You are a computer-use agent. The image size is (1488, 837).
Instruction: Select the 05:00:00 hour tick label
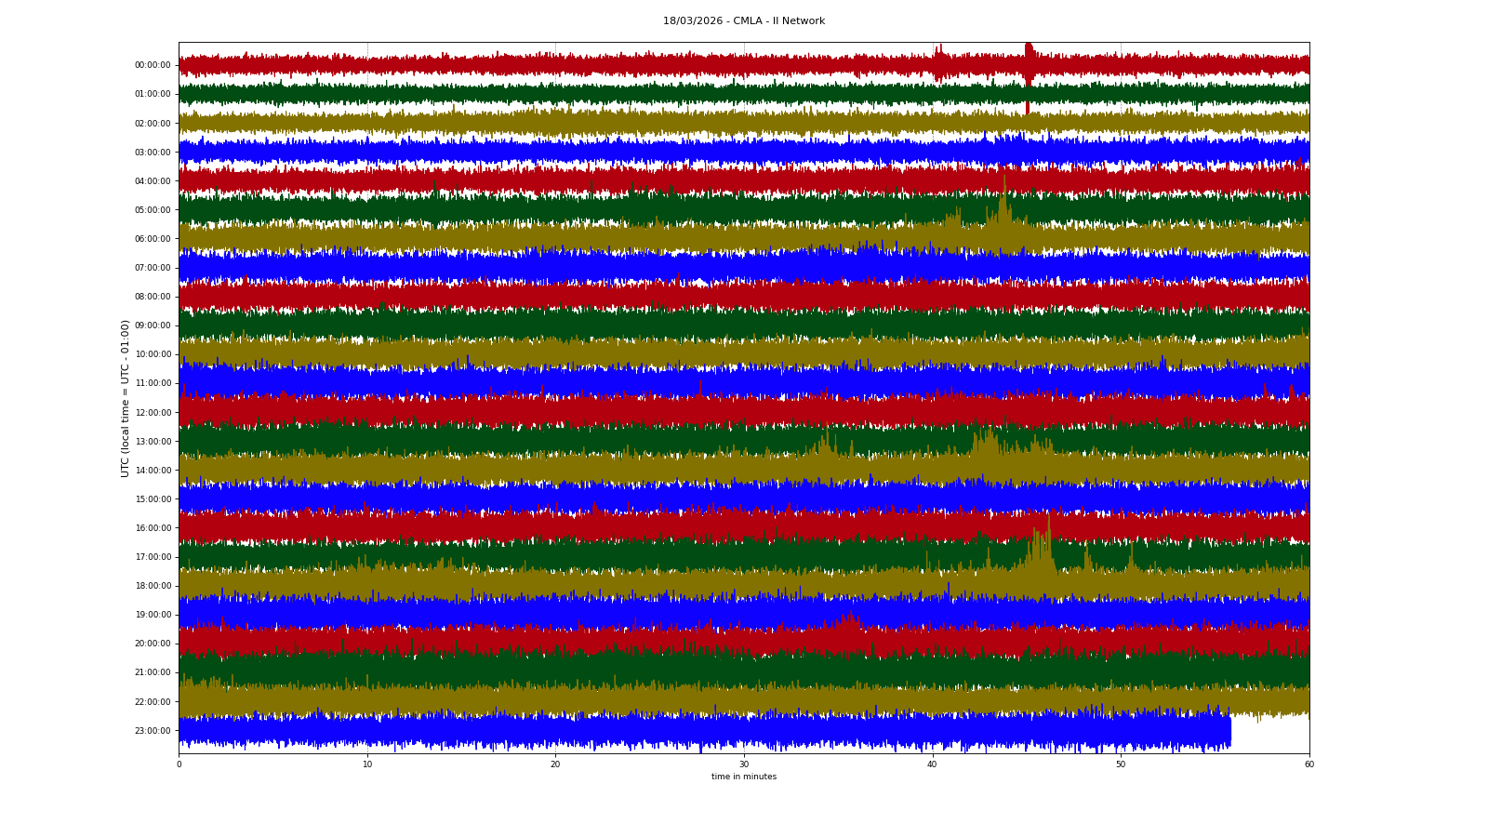pyautogui.click(x=153, y=210)
